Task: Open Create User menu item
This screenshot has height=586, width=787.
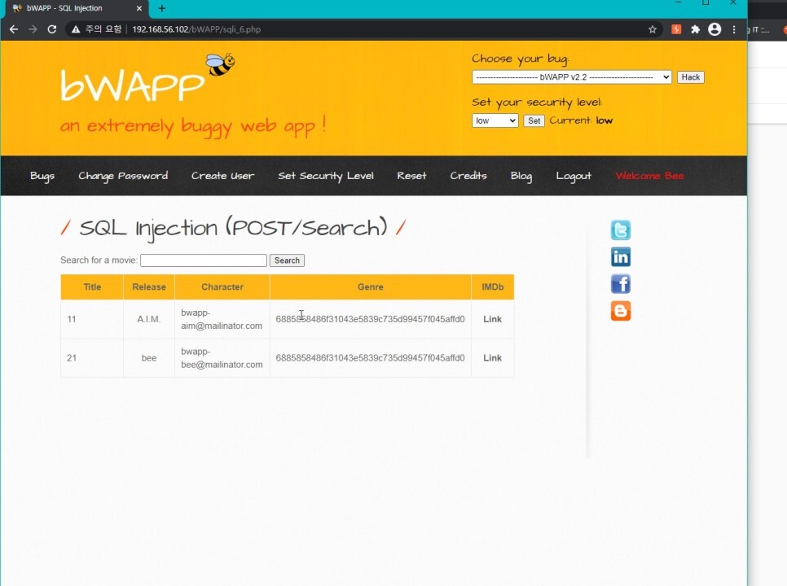Action: pyautogui.click(x=222, y=176)
